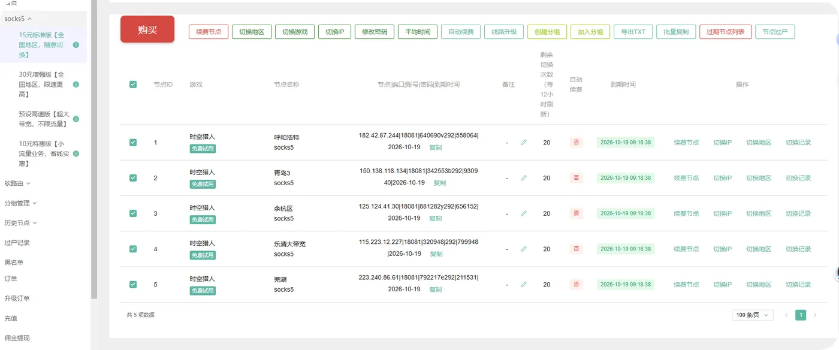
Task: Edit remark pencil icon for 乐清大带宽 node
Action: click(x=523, y=249)
